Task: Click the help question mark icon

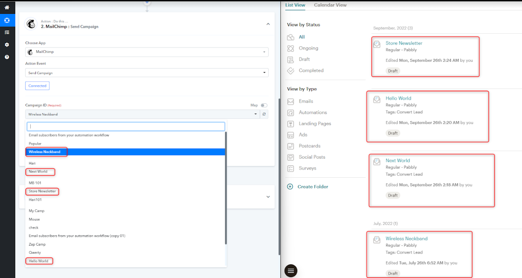Action: tap(7, 57)
